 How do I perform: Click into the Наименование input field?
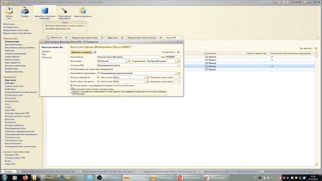[129, 57]
